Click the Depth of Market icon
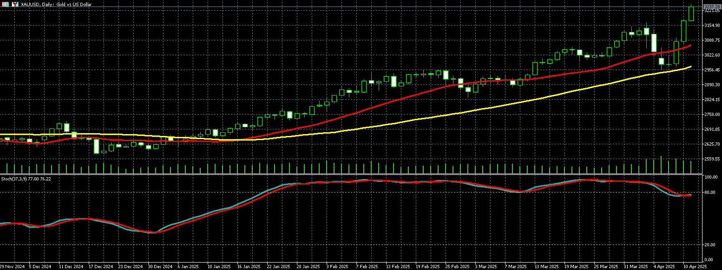 click(4, 4)
